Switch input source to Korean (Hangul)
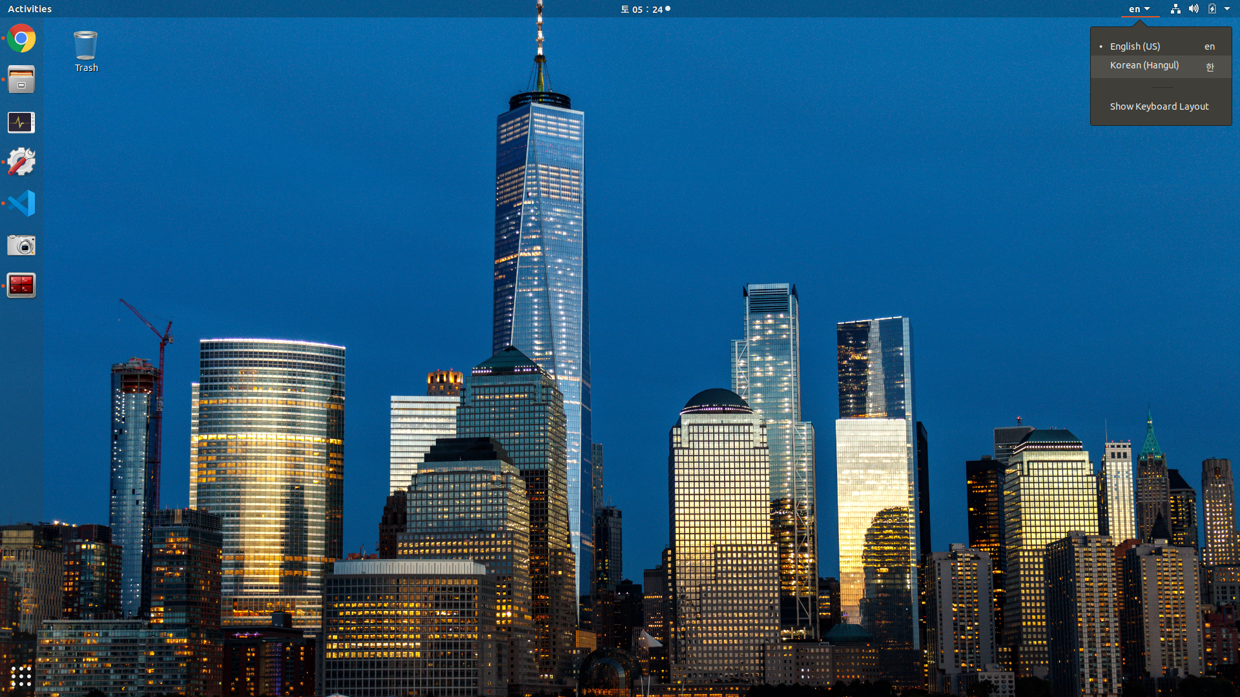Image resolution: width=1240 pixels, height=697 pixels. (x=1144, y=66)
